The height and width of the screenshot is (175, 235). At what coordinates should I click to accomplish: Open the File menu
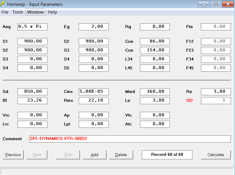(x=5, y=12)
